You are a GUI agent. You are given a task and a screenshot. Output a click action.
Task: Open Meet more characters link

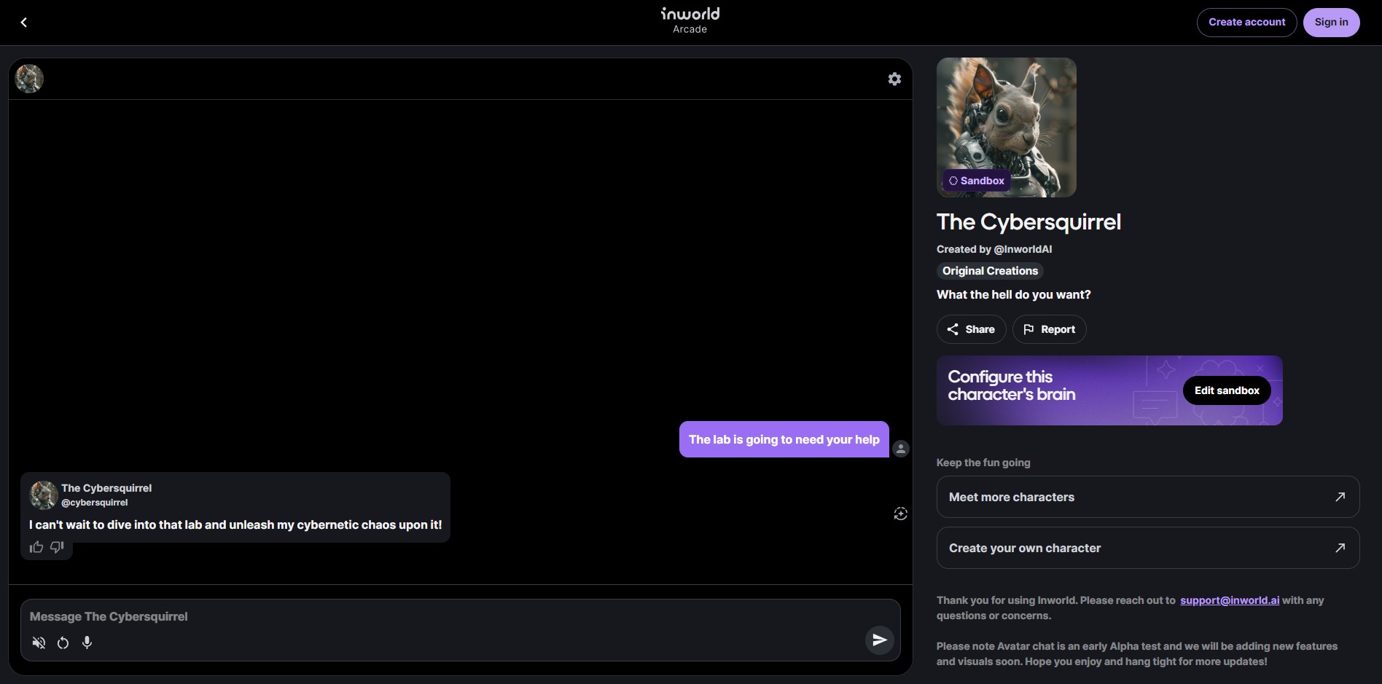pyautogui.click(x=1148, y=497)
